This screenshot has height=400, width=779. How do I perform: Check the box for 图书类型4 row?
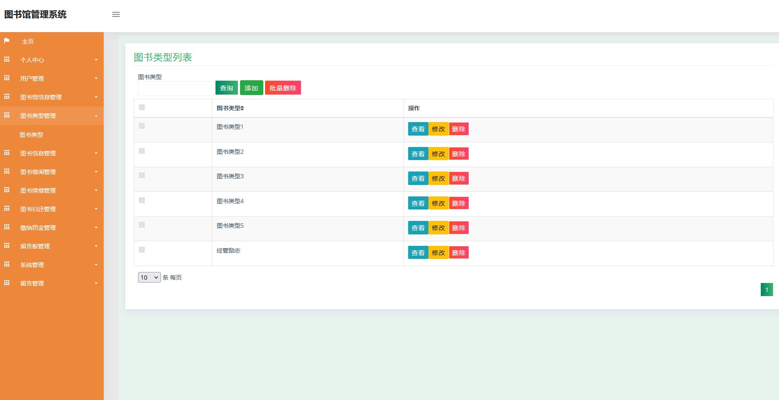tap(142, 200)
